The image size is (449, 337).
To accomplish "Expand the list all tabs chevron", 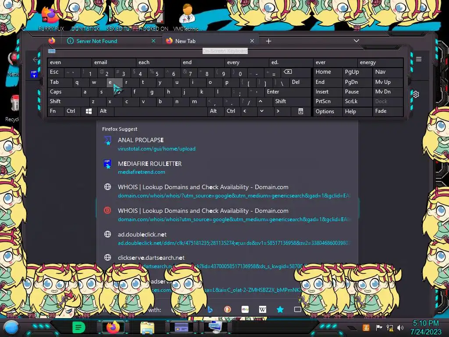I will click(x=356, y=41).
